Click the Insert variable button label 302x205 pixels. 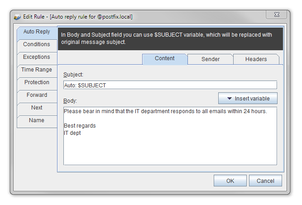click(x=252, y=98)
